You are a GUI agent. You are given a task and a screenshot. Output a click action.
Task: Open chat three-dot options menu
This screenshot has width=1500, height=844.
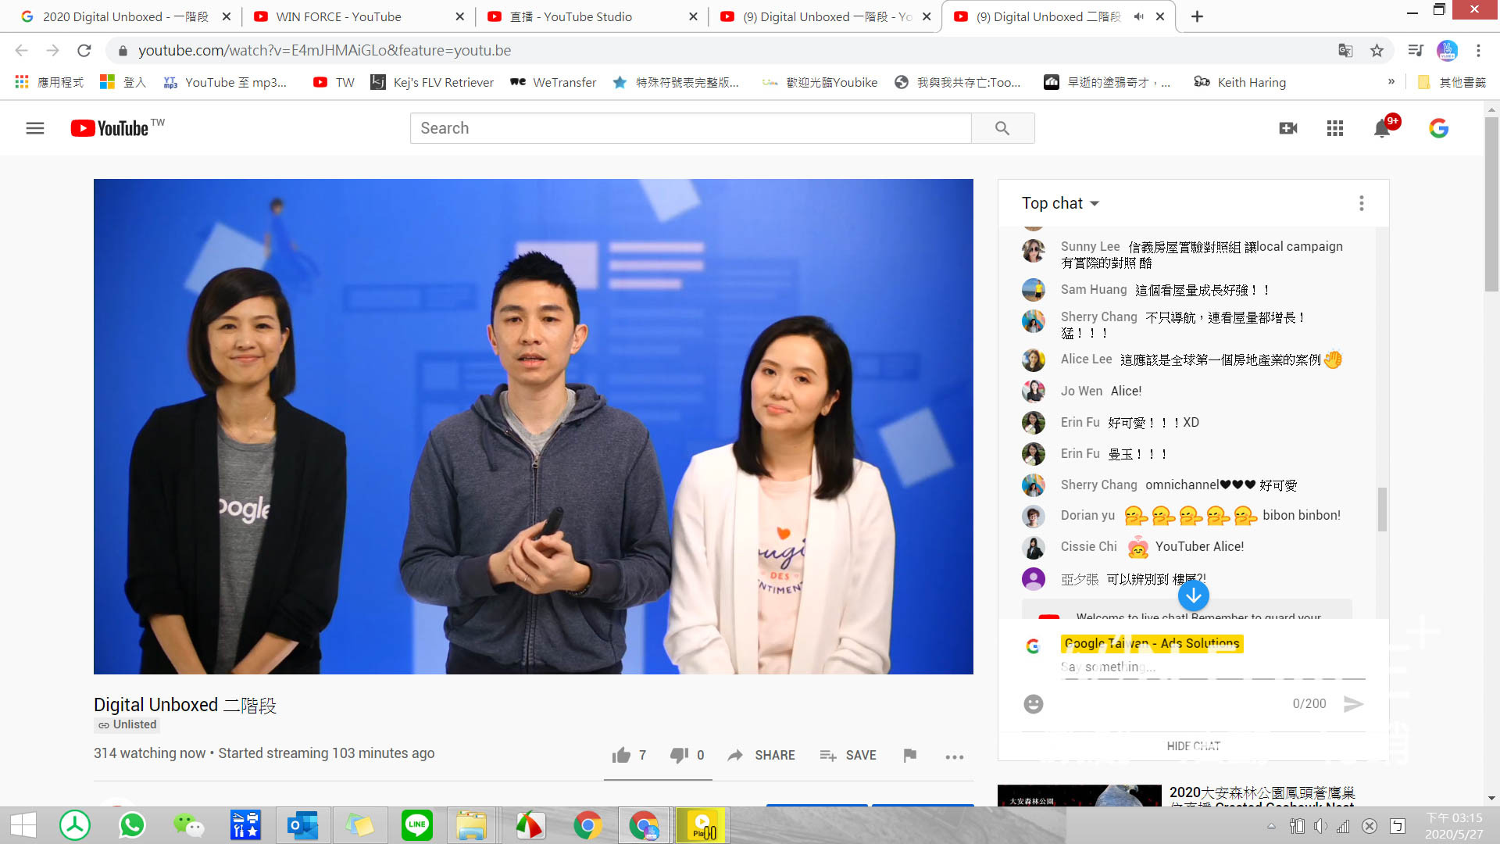(x=1362, y=203)
